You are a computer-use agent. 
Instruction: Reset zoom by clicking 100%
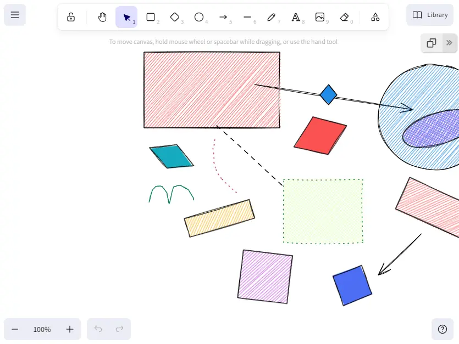[x=42, y=329]
